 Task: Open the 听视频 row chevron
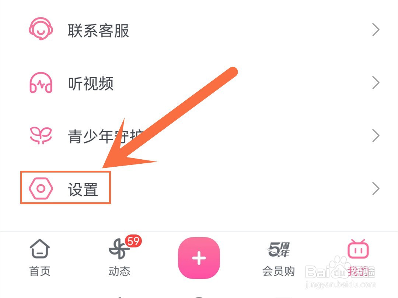point(376,83)
